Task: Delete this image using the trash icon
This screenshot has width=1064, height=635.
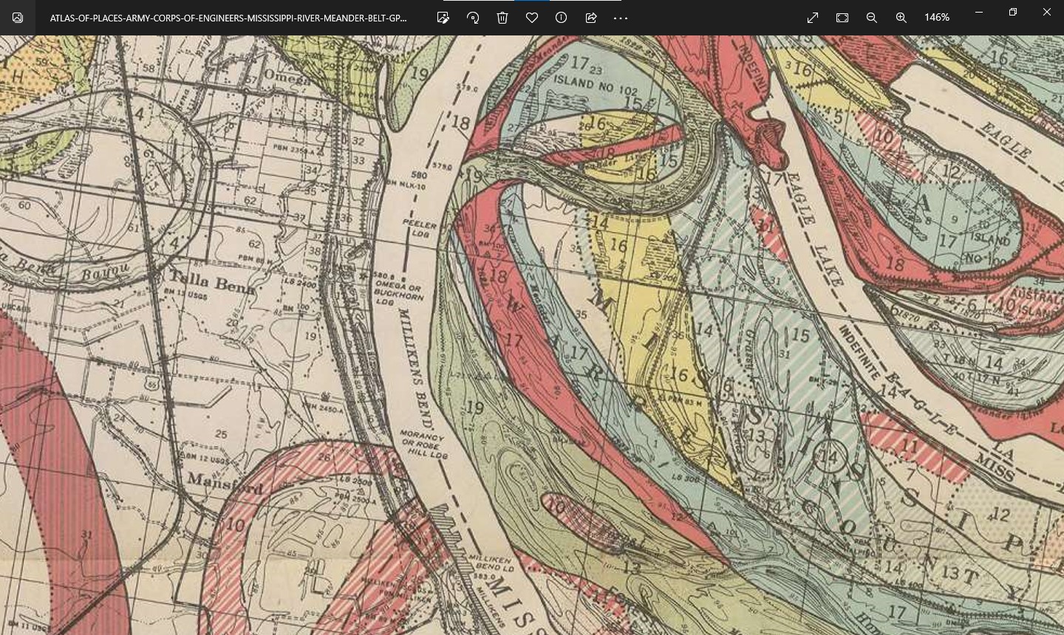Action: coord(502,18)
